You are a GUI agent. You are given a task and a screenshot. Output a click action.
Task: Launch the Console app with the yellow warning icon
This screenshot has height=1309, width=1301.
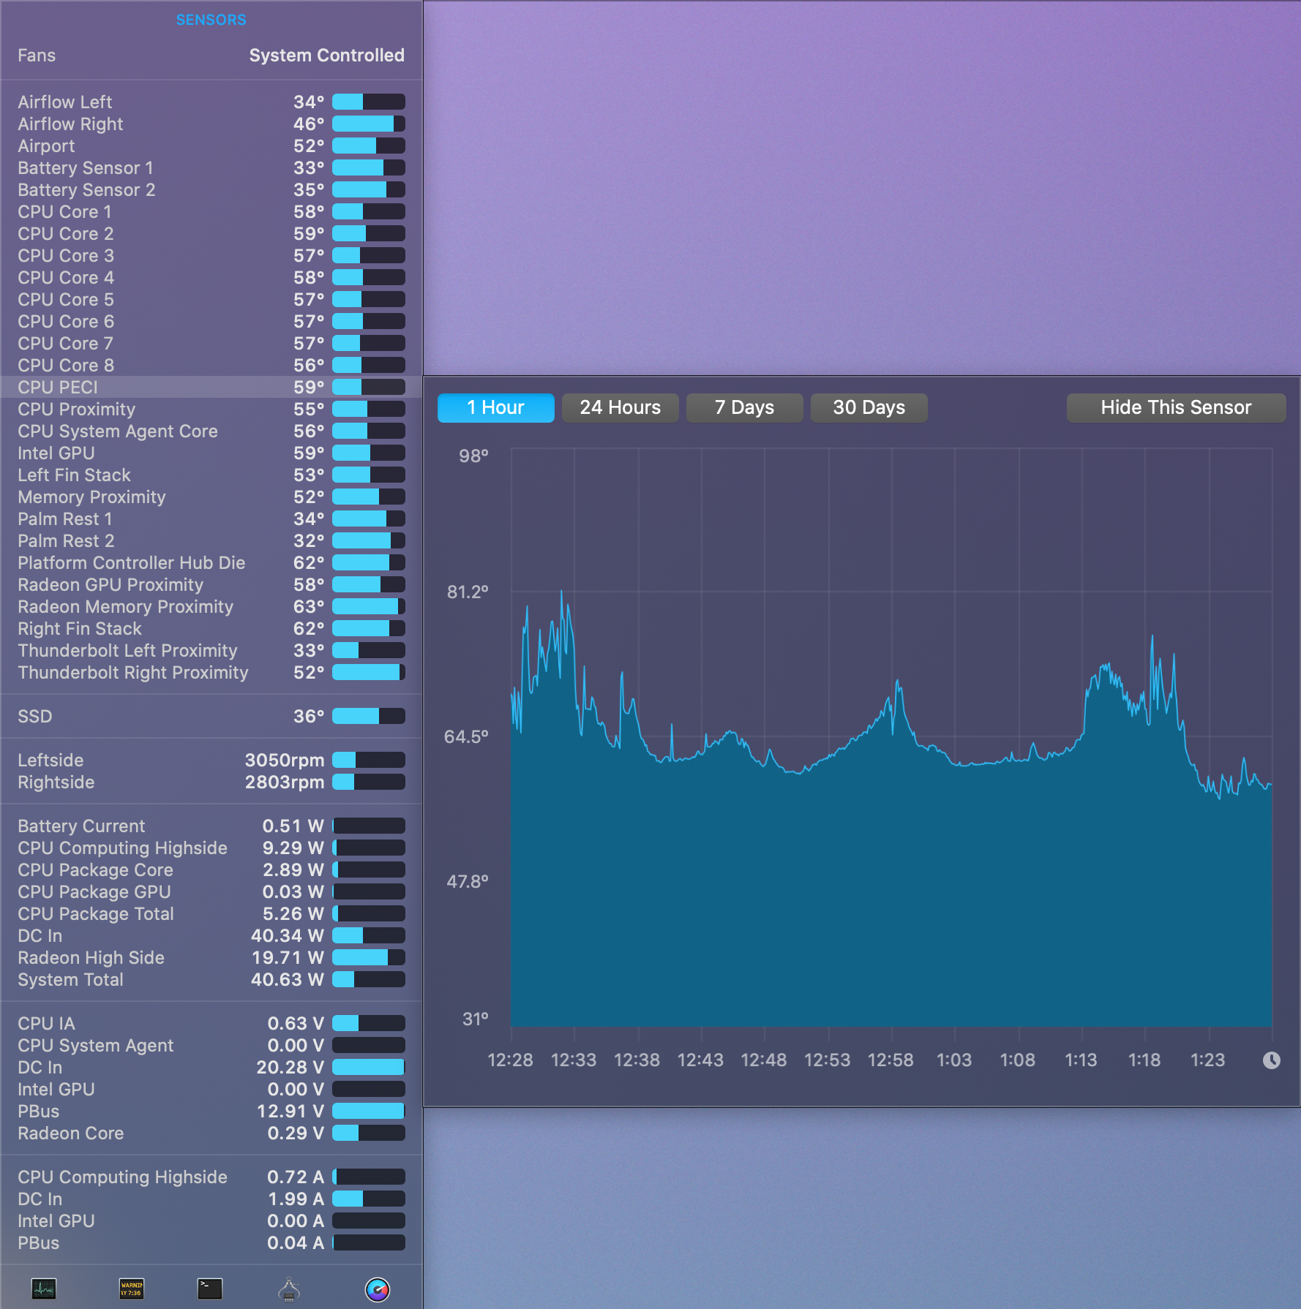coord(132,1289)
